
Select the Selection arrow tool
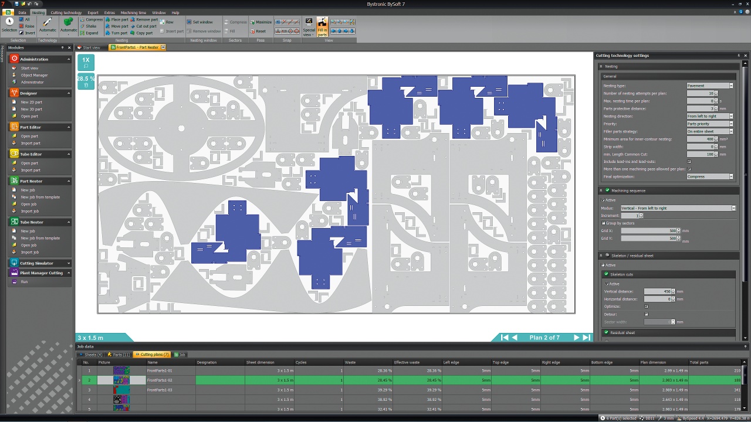(9, 25)
